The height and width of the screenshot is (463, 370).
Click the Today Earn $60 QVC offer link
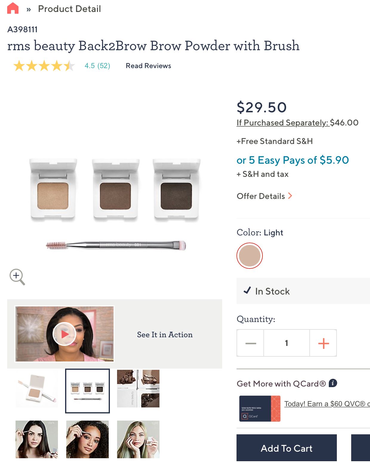(x=326, y=404)
